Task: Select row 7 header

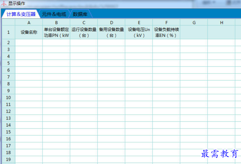Action: (x=9, y=77)
